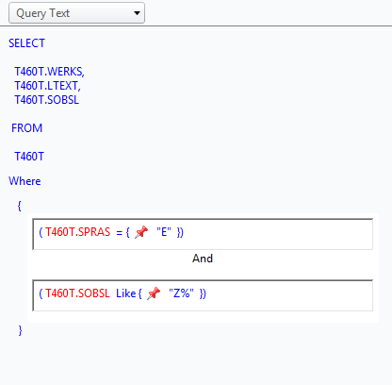Click the Like operator
The width and height of the screenshot is (392, 385).
[126, 293]
